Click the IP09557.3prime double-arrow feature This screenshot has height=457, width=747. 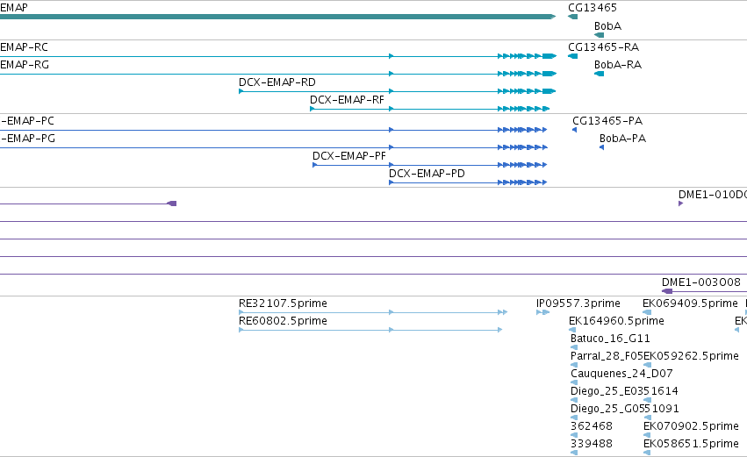coord(542,312)
